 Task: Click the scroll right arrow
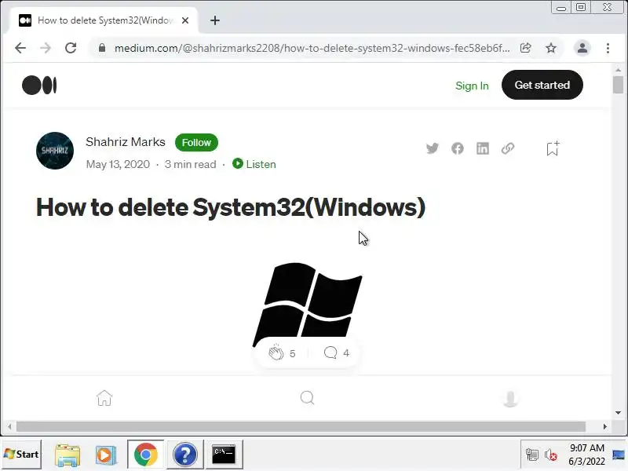[604, 426]
